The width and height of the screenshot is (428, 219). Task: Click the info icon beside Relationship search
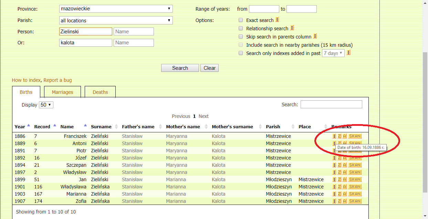(x=291, y=28)
